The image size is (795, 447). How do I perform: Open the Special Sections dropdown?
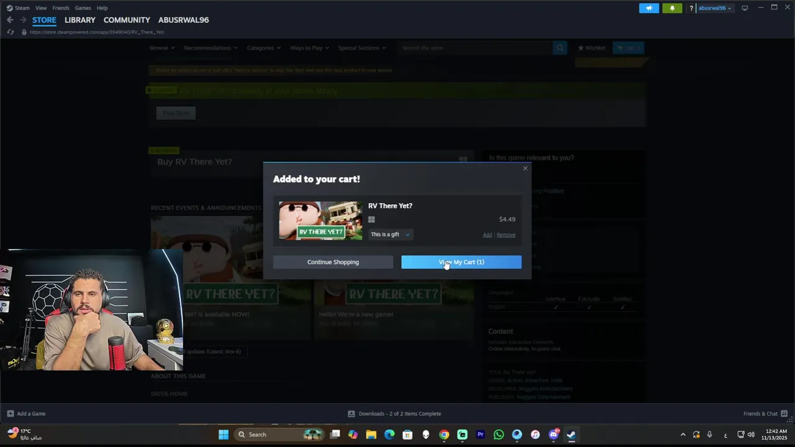[x=361, y=48]
